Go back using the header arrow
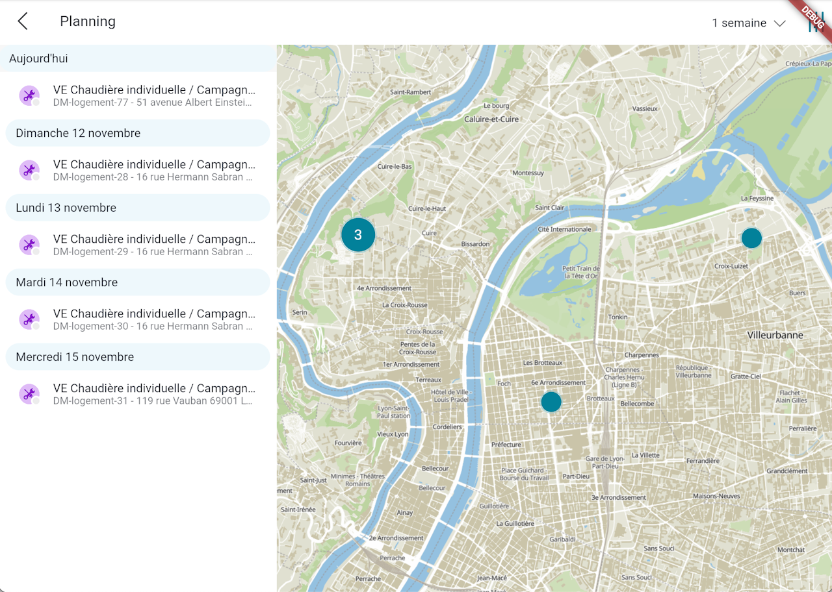Viewport: 832px width, 592px height. [x=23, y=21]
